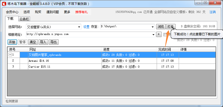This screenshot has height=107, width=223.
Task: Minimize the window
Action: tap(198, 3)
